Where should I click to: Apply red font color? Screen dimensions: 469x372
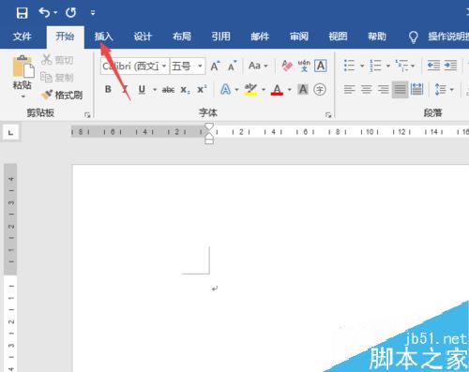pyautogui.click(x=277, y=90)
